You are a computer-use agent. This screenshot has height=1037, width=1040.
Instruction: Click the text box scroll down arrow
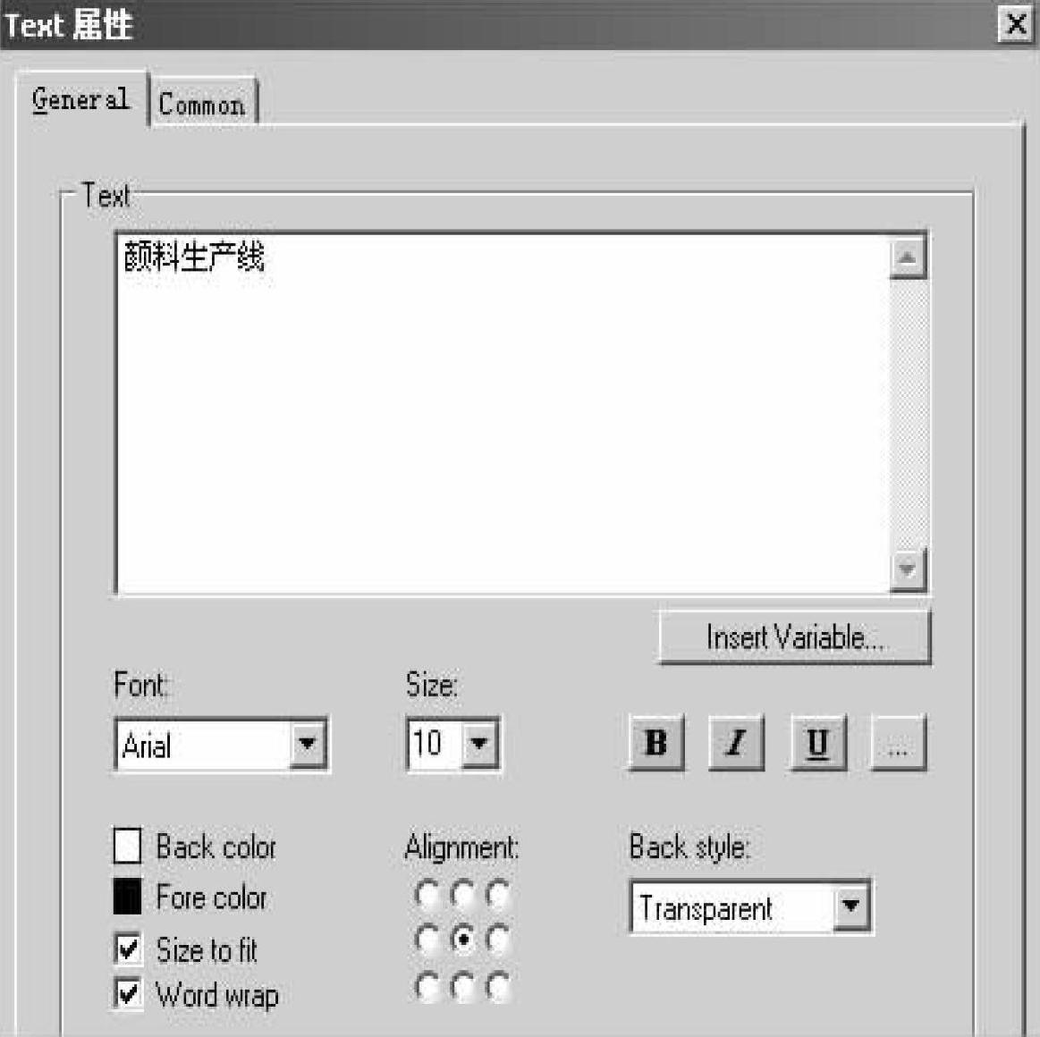pyautogui.click(x=908, y=569)
